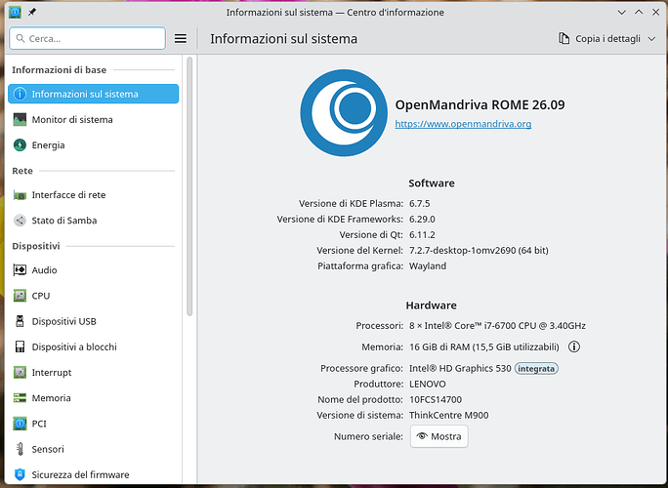Click the Intel HD Graphics 530 value
The height and width of the screenshot is (488, 668).
tap(460, 368)
